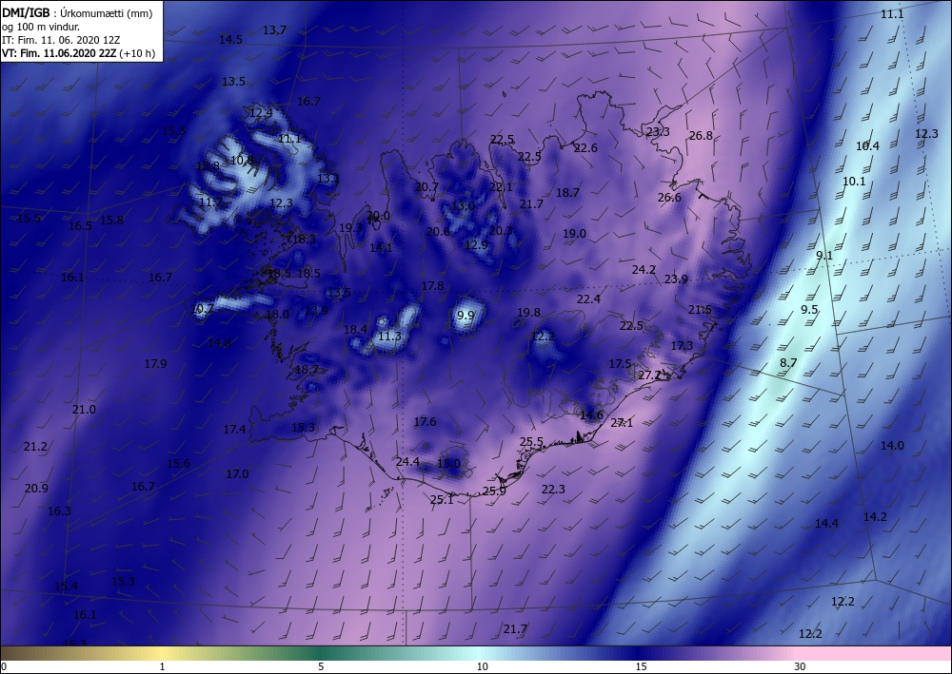Click the 9.1 value in the pale band

[824, 256]
